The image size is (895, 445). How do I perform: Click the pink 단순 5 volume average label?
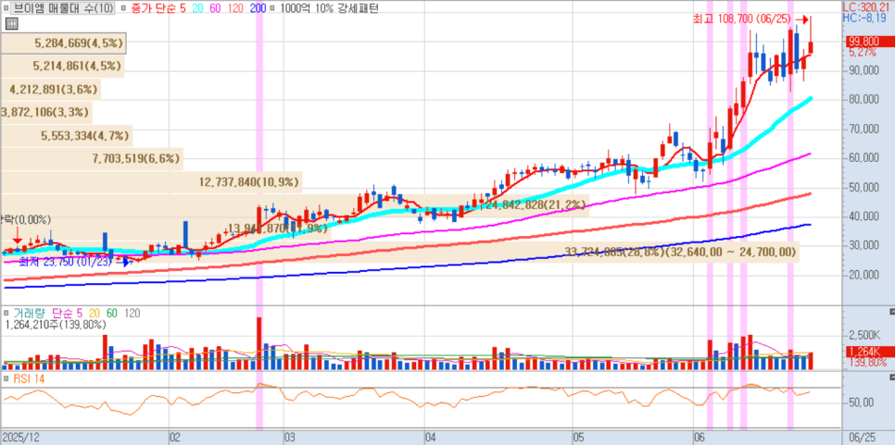coord(67,313)
